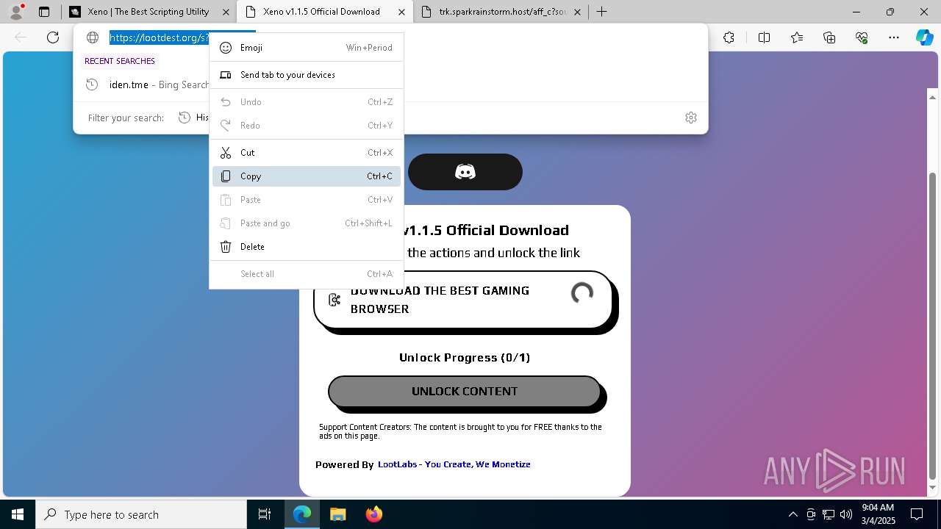The width and height of the screenshot is (941, 529).
Task: Click Cut in the context menu
Action: (x=307, y=153)
